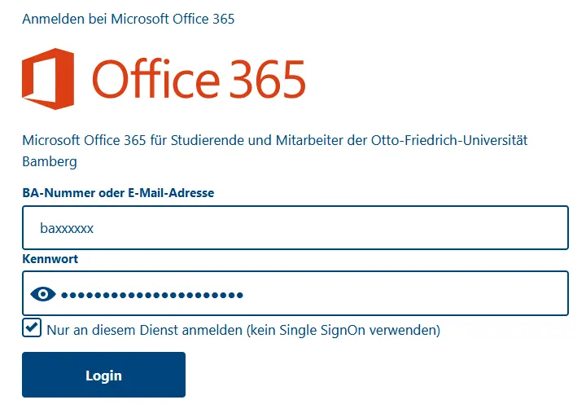Screen dimensions: 586x413
Task: Click the 'Kennwort' field label
Action: pyautogui.click(x=50, y=259)
